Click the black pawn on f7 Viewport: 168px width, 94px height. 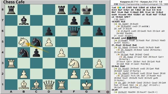pos(74,21)
